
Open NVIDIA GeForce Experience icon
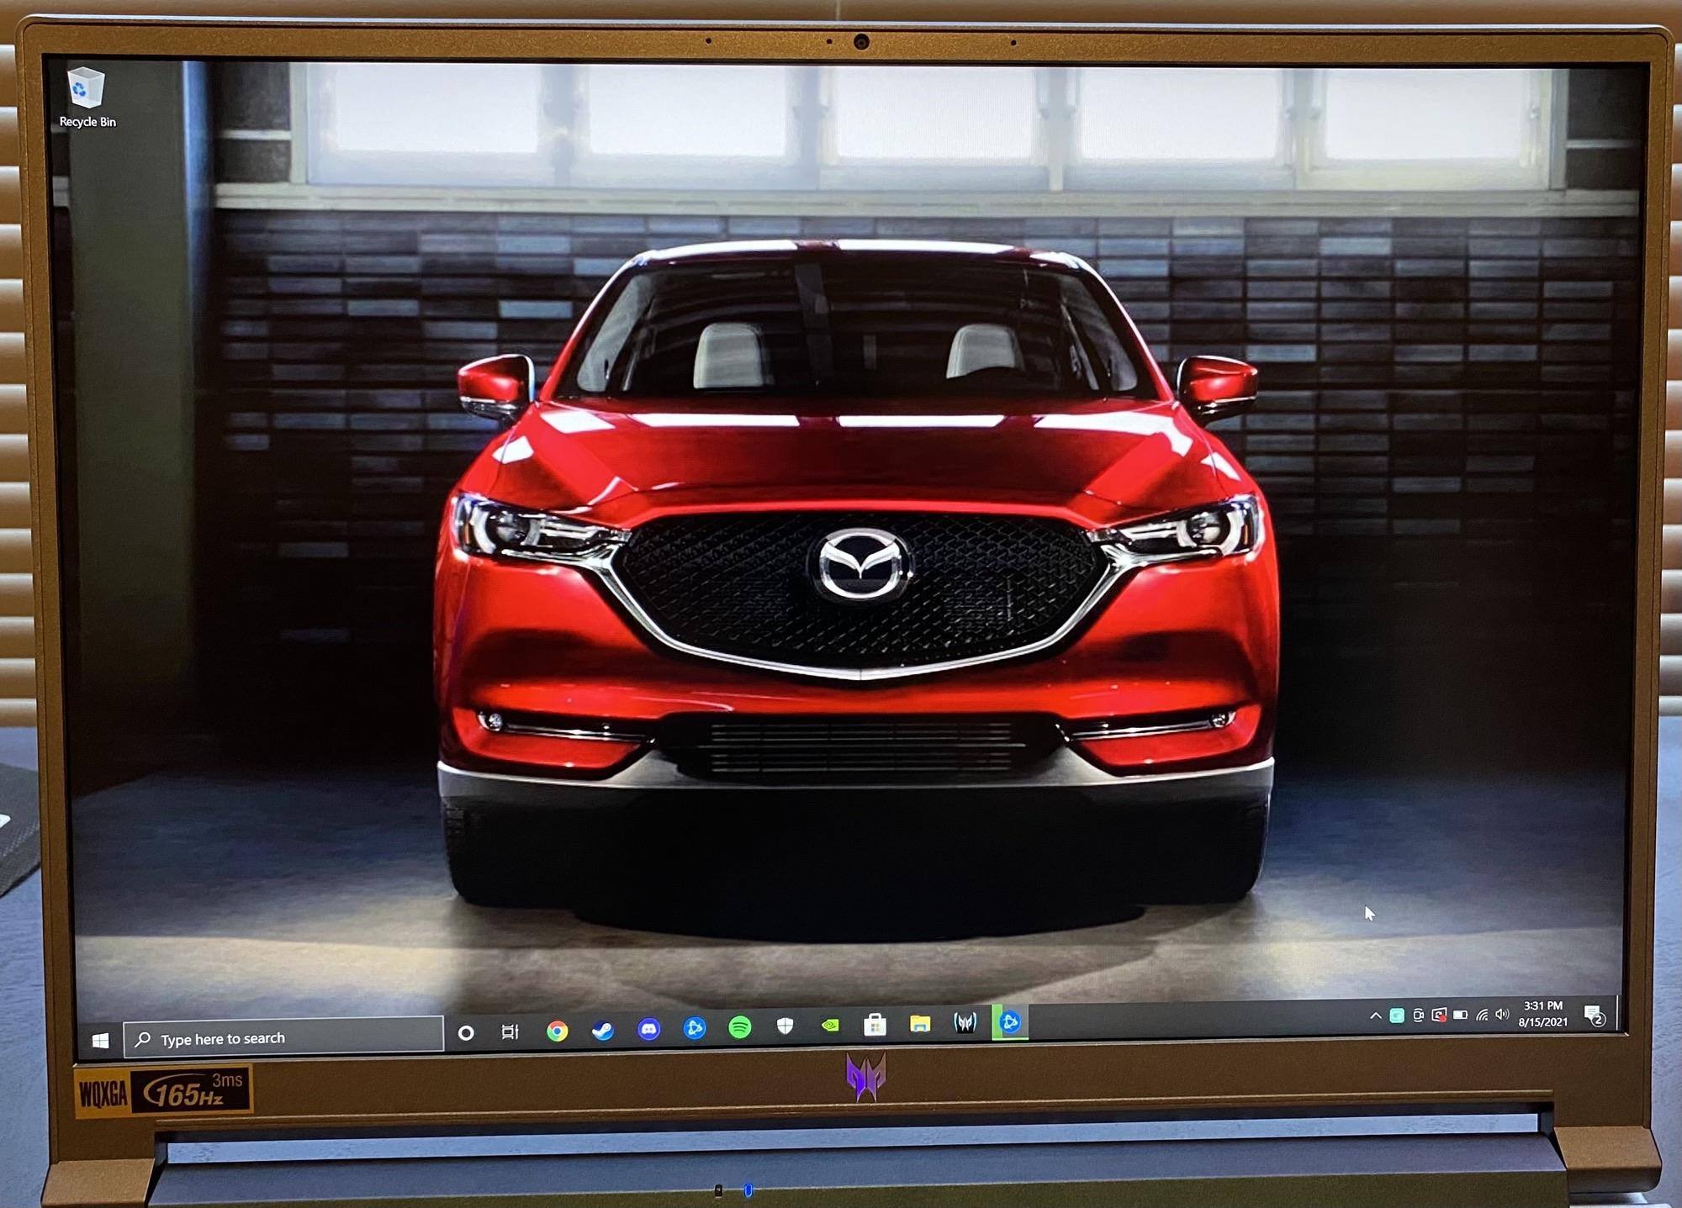coord(830,1025)
